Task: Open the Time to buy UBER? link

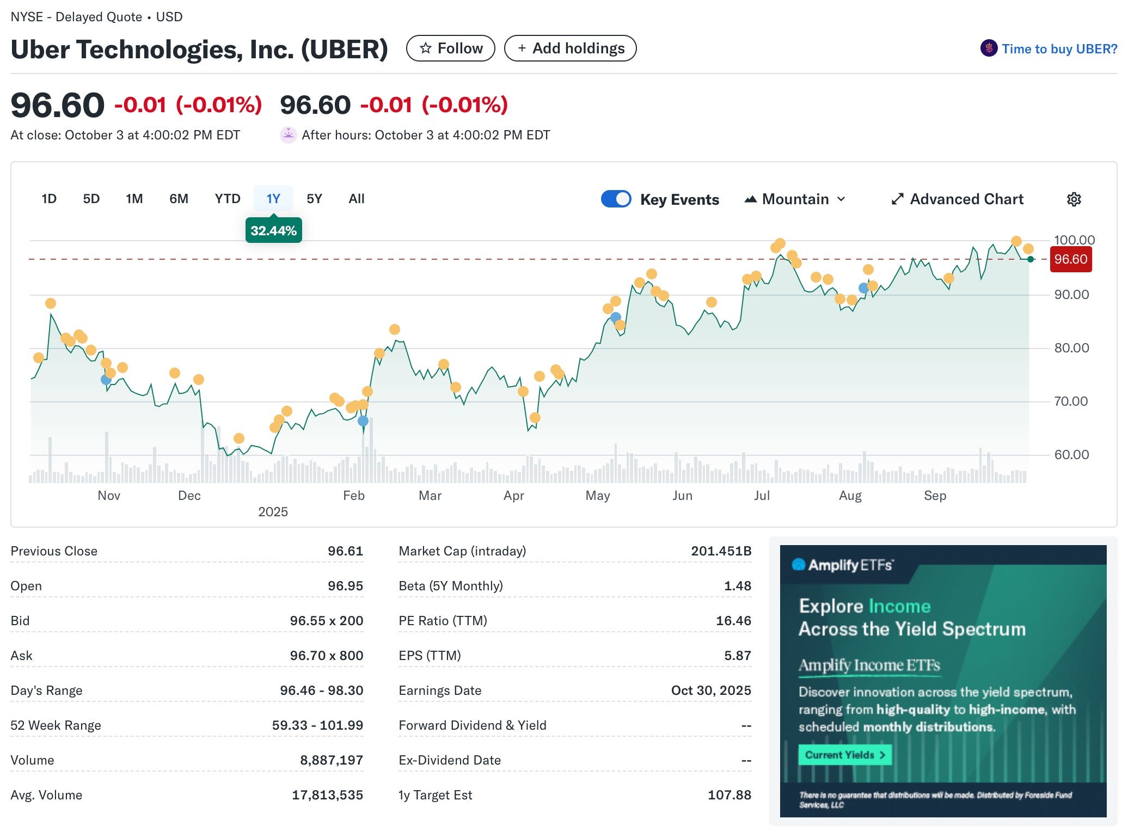Action: tap(1059, 49)
